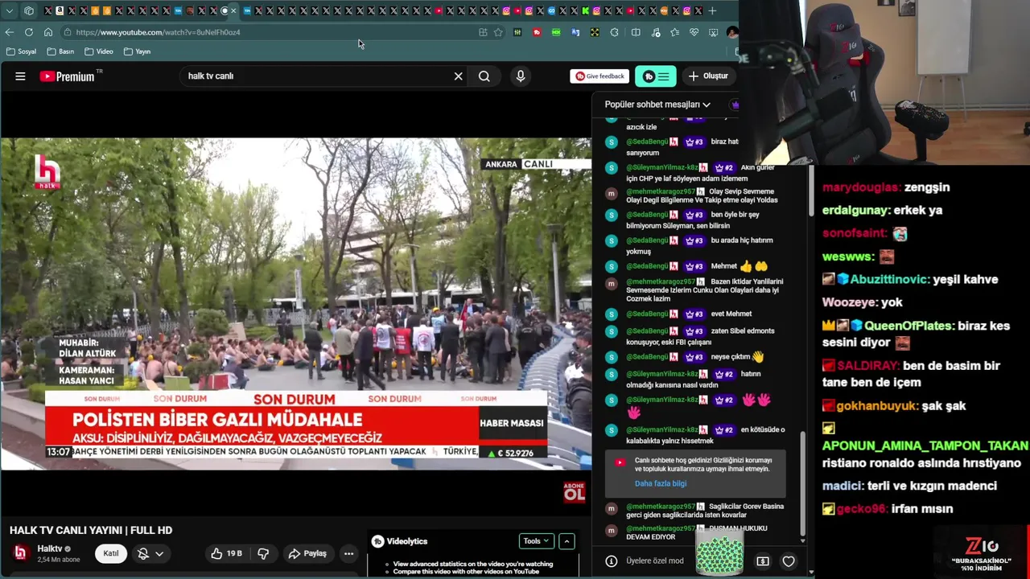Send a heart reaction in the chat
Screen dimensions: 1030x579
click(789, 561)
